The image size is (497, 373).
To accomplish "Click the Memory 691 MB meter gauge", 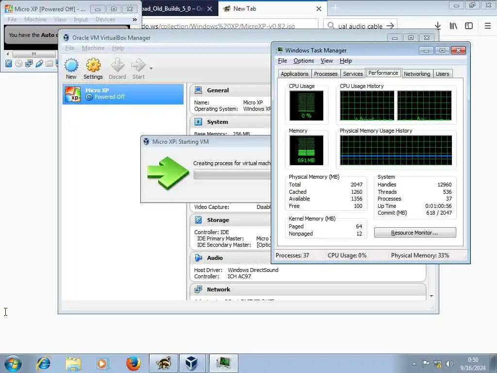I will click(x=306, y=151).
